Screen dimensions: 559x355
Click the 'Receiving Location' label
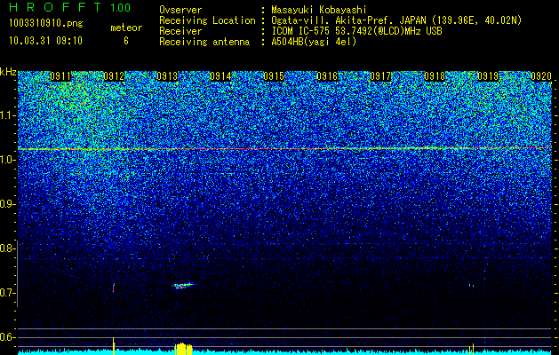207,20
